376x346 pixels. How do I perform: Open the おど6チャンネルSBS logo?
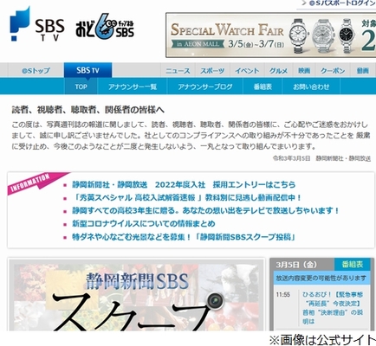[105, 27]
